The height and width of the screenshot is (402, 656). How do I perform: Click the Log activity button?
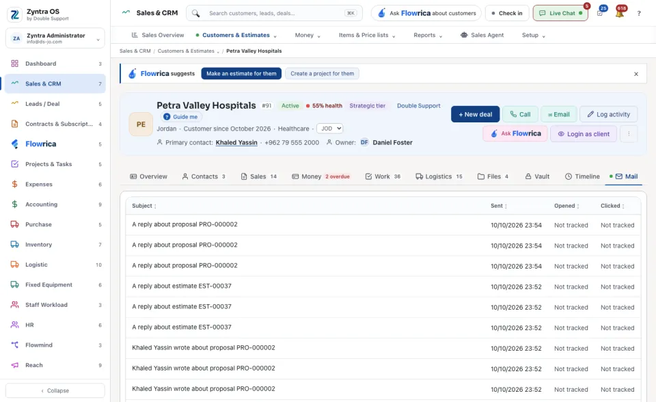tap(608, 114)
